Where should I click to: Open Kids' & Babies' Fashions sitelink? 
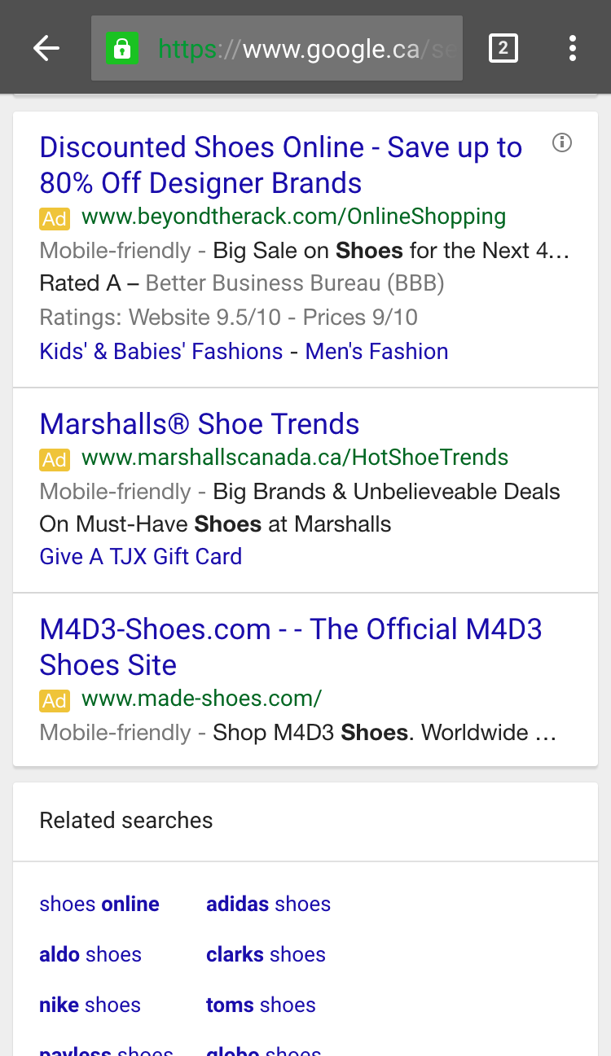tap(161, 352)
